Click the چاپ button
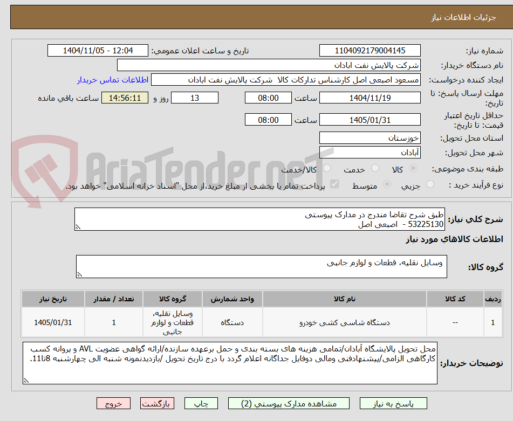 pos(201,403)
